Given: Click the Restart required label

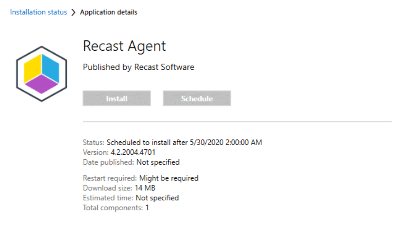Looking at the screenshot, I should 110,178.
